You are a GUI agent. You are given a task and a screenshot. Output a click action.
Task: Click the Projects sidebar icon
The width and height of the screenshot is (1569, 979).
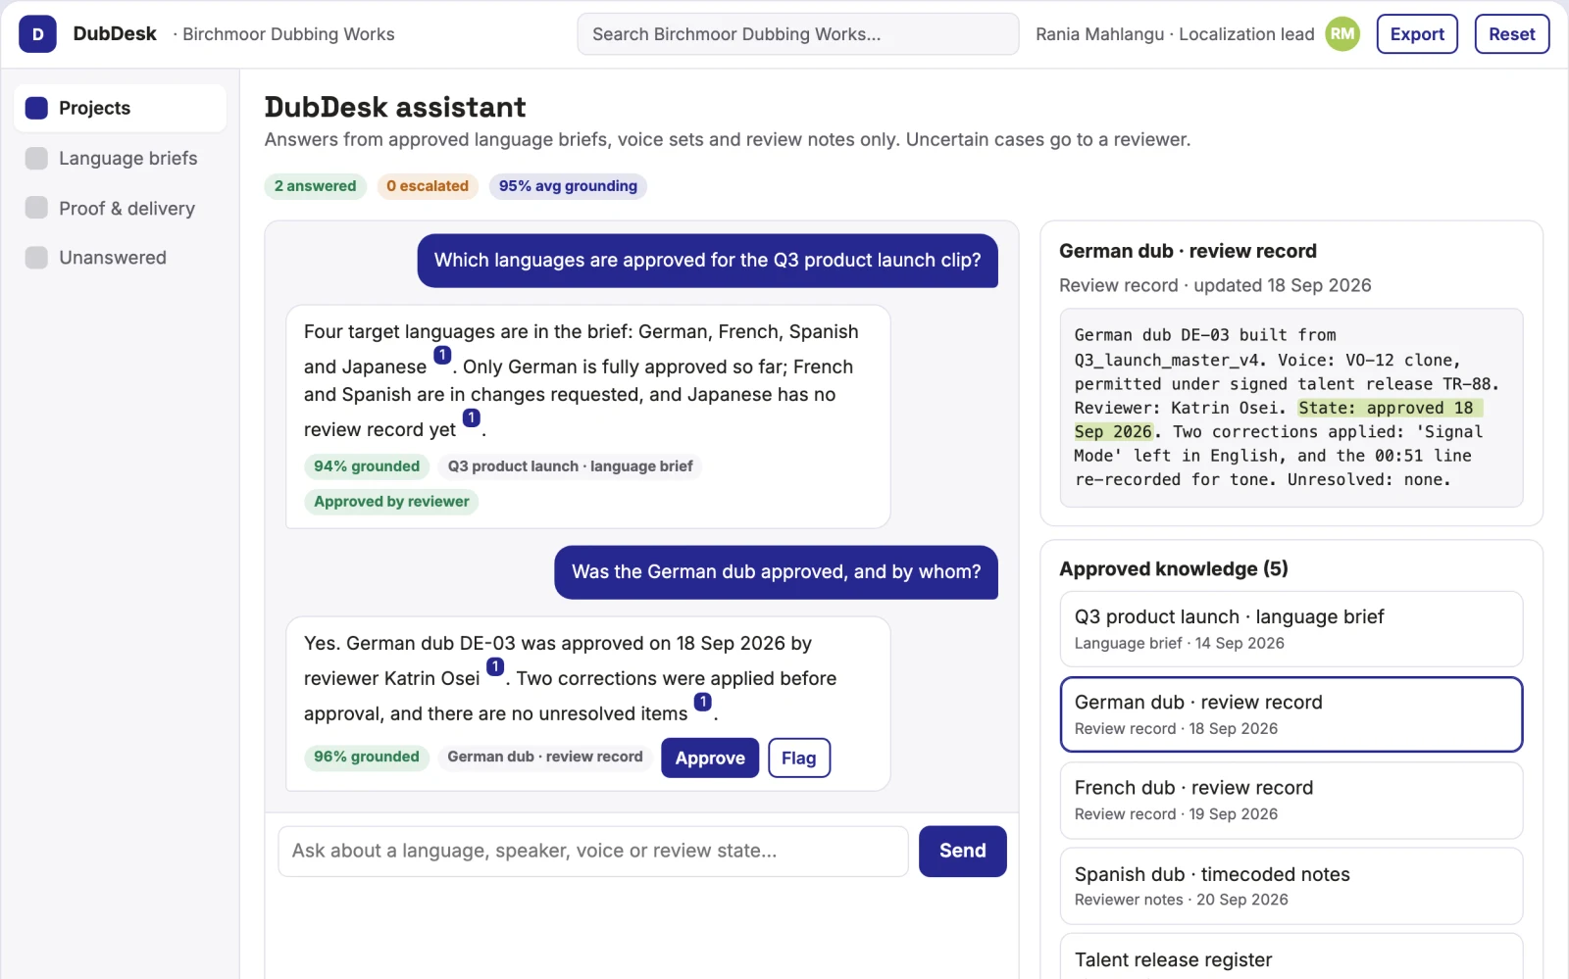pyautogui.click(x=36, y=108)
